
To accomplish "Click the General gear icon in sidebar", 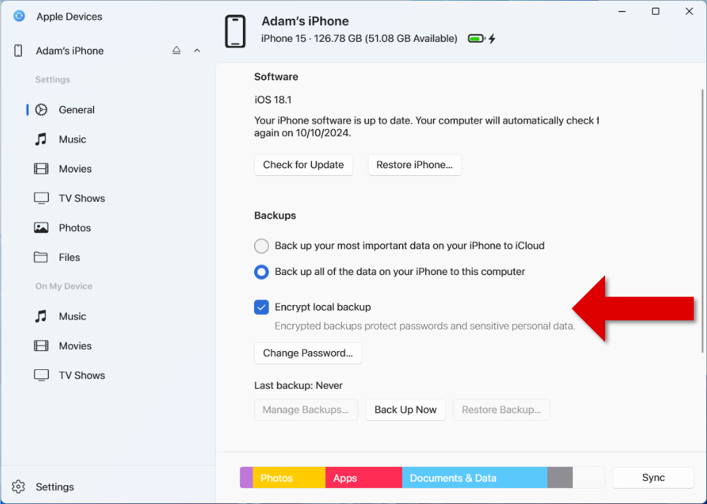I will coord(41,110).
